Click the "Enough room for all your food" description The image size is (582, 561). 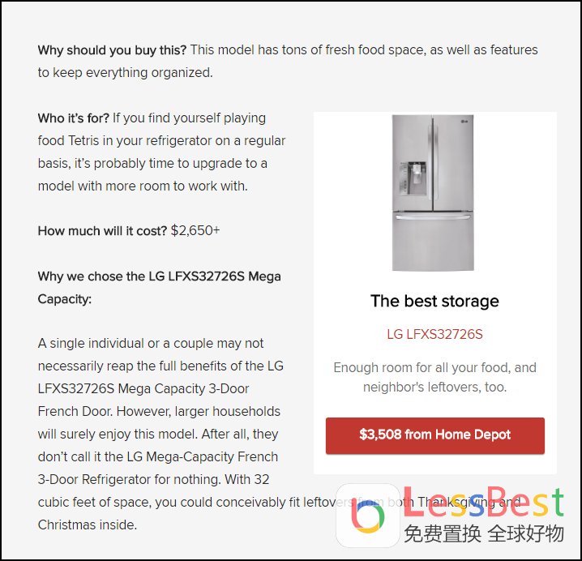click(434, 377)
